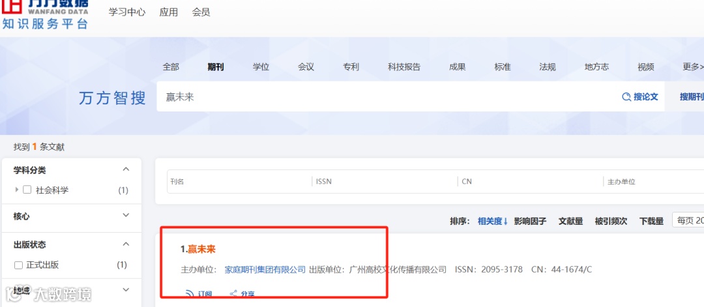Viewport: 704px width, 307px height.
Task: Click the 广州高校文化传播有限公司 publisher text
Action: [x=398, y=269]
